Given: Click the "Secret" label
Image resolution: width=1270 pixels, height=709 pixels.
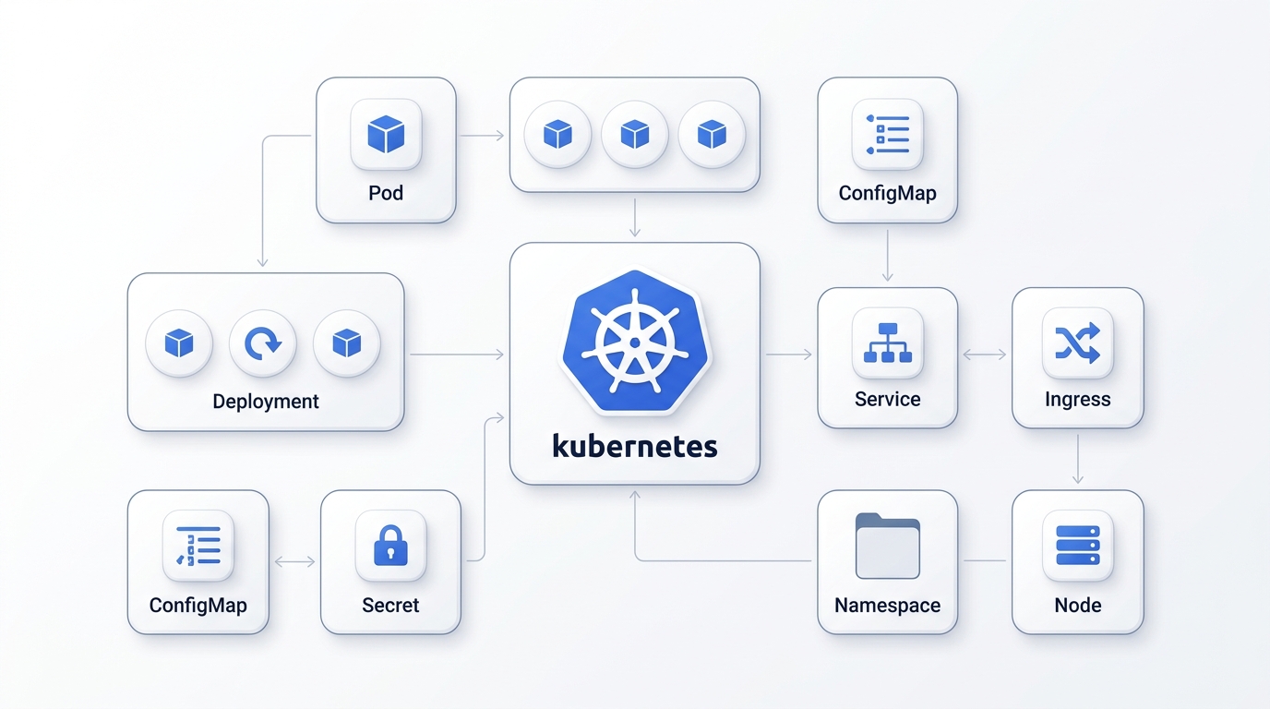Looking at the screenshot, I should (390, 606).
